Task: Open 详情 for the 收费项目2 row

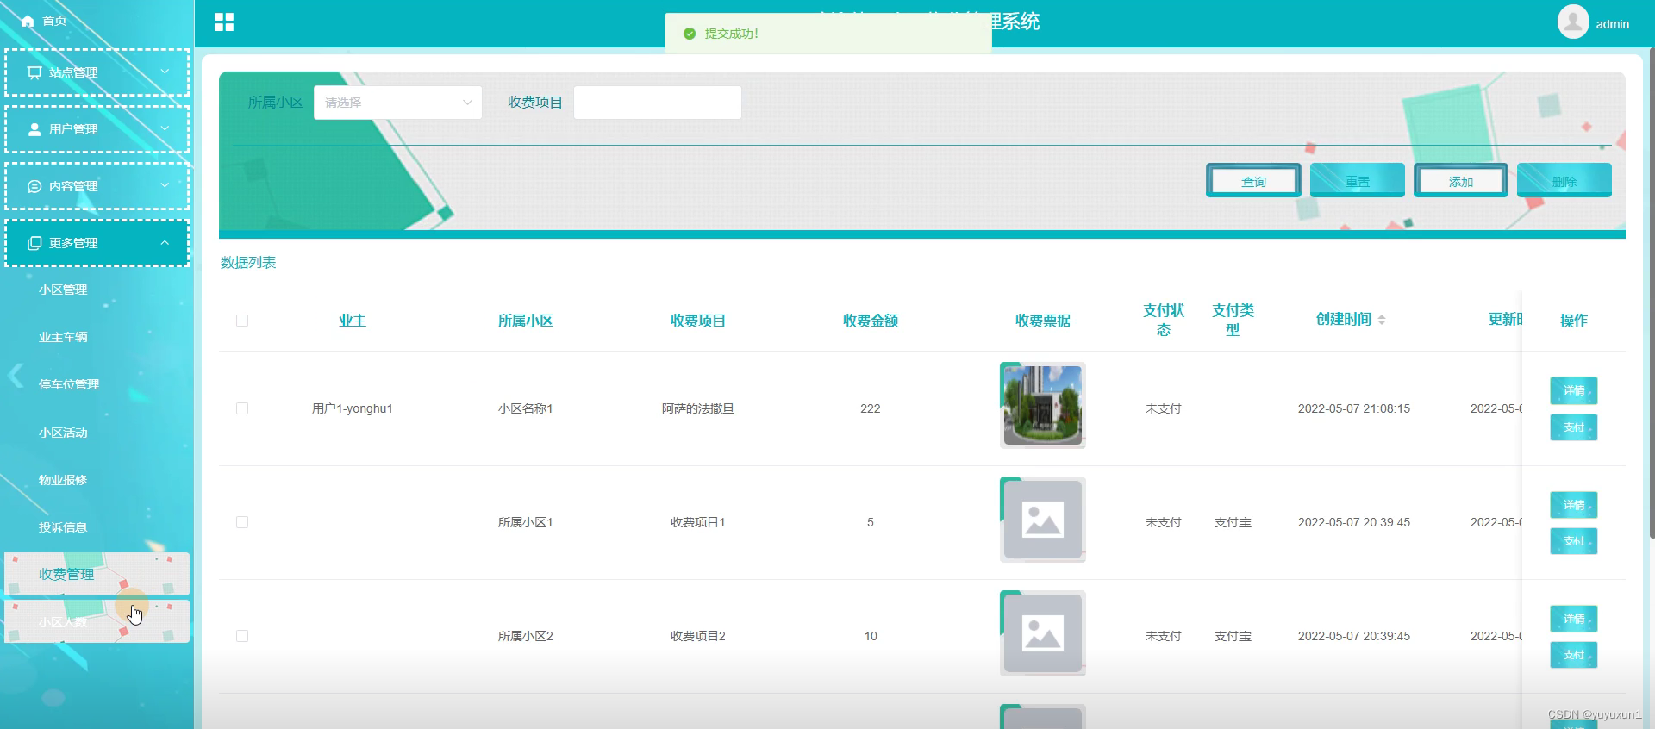Action: coord(1574,619)
